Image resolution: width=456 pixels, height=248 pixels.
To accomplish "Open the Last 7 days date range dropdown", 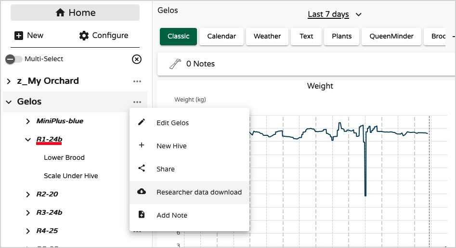I will [x=334, y=14].
